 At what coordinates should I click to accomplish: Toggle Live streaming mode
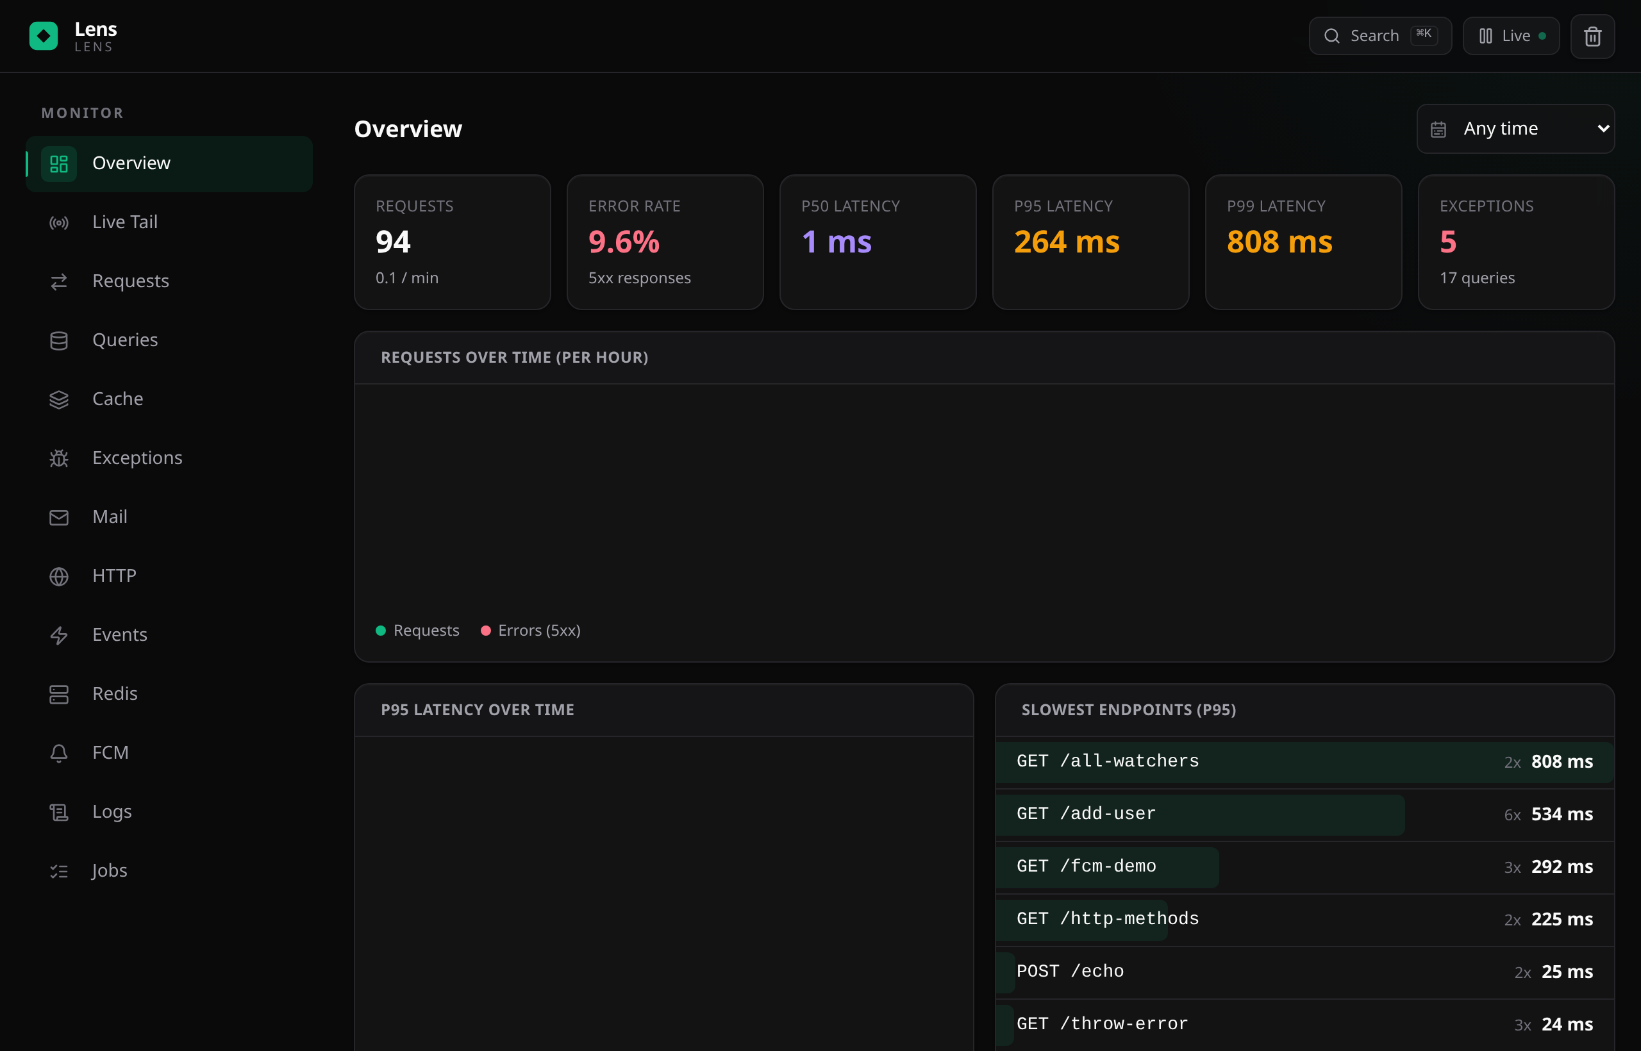(1512, 36)
